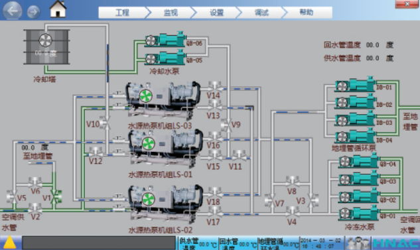Select cooling water pump QB-06
Viewport: 420px width, 250px height.
click(x=165, y=40)
